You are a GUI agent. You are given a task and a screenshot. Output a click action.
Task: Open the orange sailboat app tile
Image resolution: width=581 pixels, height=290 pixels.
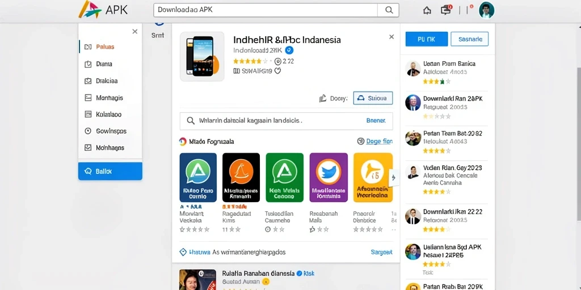point(241,177)
